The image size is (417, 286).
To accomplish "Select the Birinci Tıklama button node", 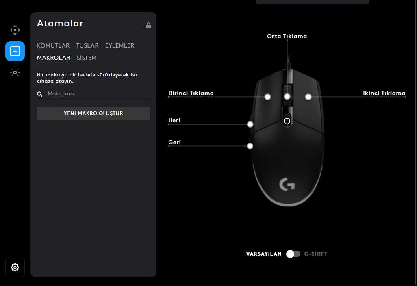I will coord(267,97).
